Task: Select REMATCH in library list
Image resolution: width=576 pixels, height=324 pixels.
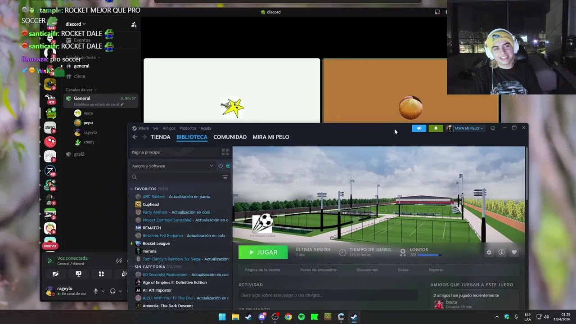Action: click(x=152, y=228)
